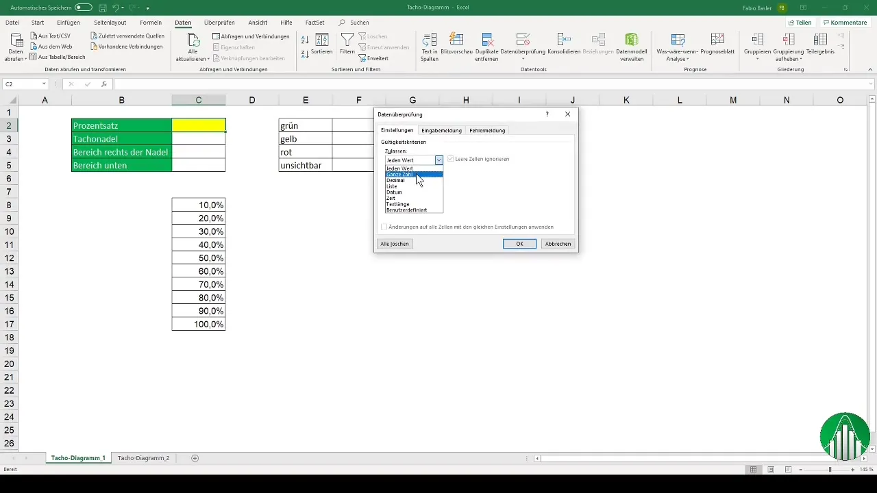Import data with Aus Text/CSV

[x=51, y=36]
